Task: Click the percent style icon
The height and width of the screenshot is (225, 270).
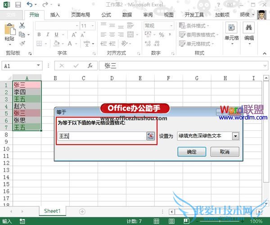Action: coord(162,35)
